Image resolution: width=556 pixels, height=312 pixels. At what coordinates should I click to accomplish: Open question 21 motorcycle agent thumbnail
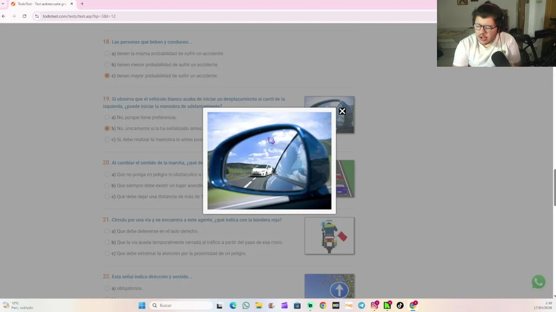pyautogui.click(x=329, y=236)
